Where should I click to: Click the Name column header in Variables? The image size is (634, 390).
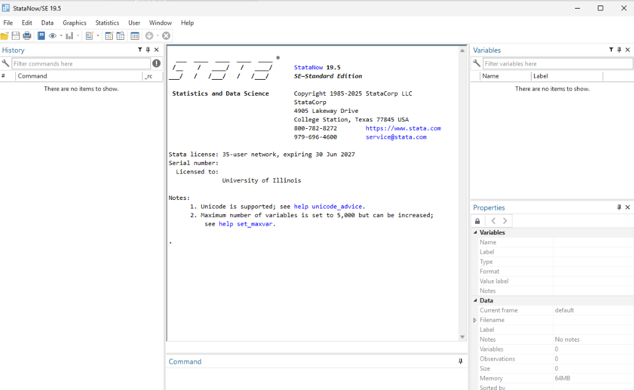pyautogui.click(x=505, y=76)
